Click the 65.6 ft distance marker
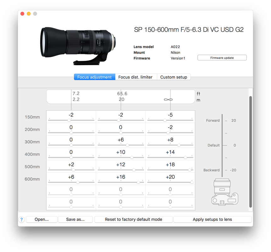This screenshot has width=271, height=252. coord(122,94)
